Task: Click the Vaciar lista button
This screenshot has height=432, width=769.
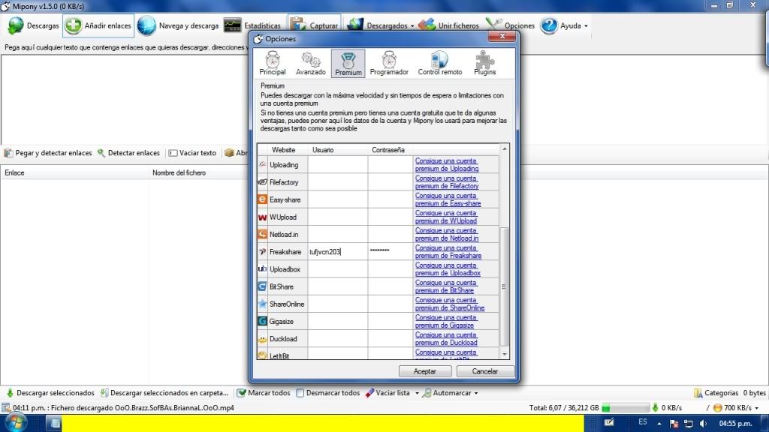Action: pyautogui.click(x=388, y=393)
